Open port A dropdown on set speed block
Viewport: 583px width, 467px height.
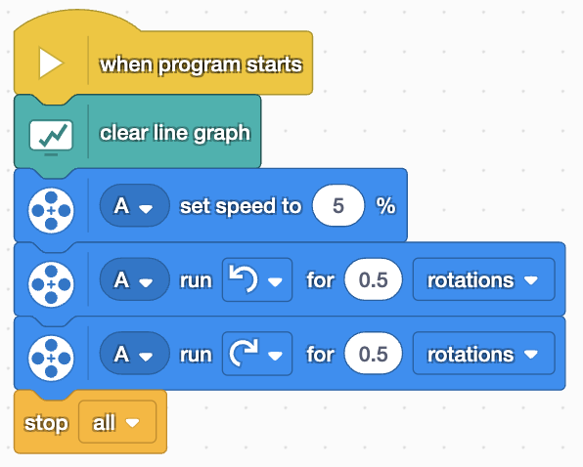[x=134, y=206]
